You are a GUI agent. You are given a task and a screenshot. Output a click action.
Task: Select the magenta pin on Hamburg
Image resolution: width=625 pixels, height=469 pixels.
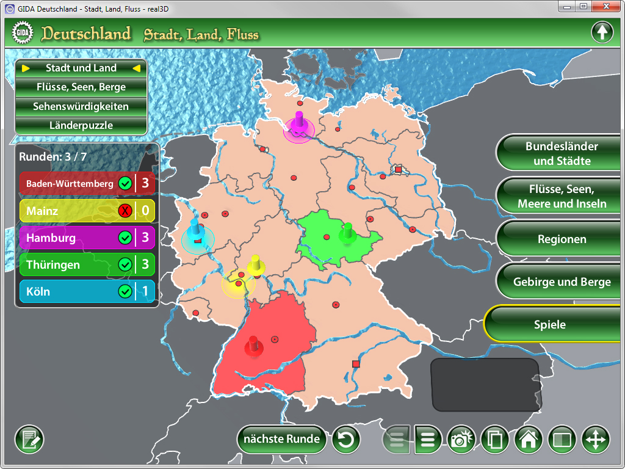tap(299, 122)
